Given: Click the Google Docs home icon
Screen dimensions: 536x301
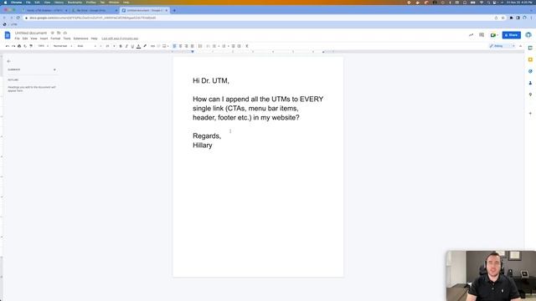Looking at the screenshot, I should [x=8, y=35].
